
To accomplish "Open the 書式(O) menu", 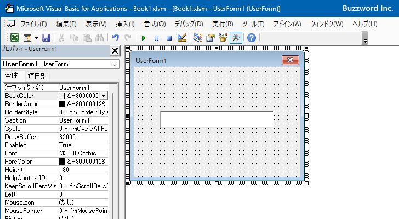I will pos(155,24).
